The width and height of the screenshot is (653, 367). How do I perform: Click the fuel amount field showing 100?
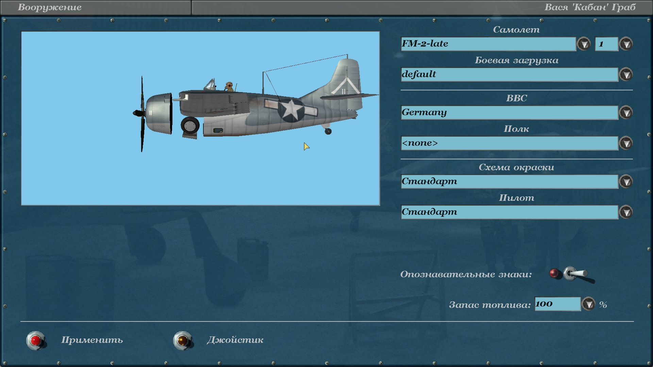[557, 304]
